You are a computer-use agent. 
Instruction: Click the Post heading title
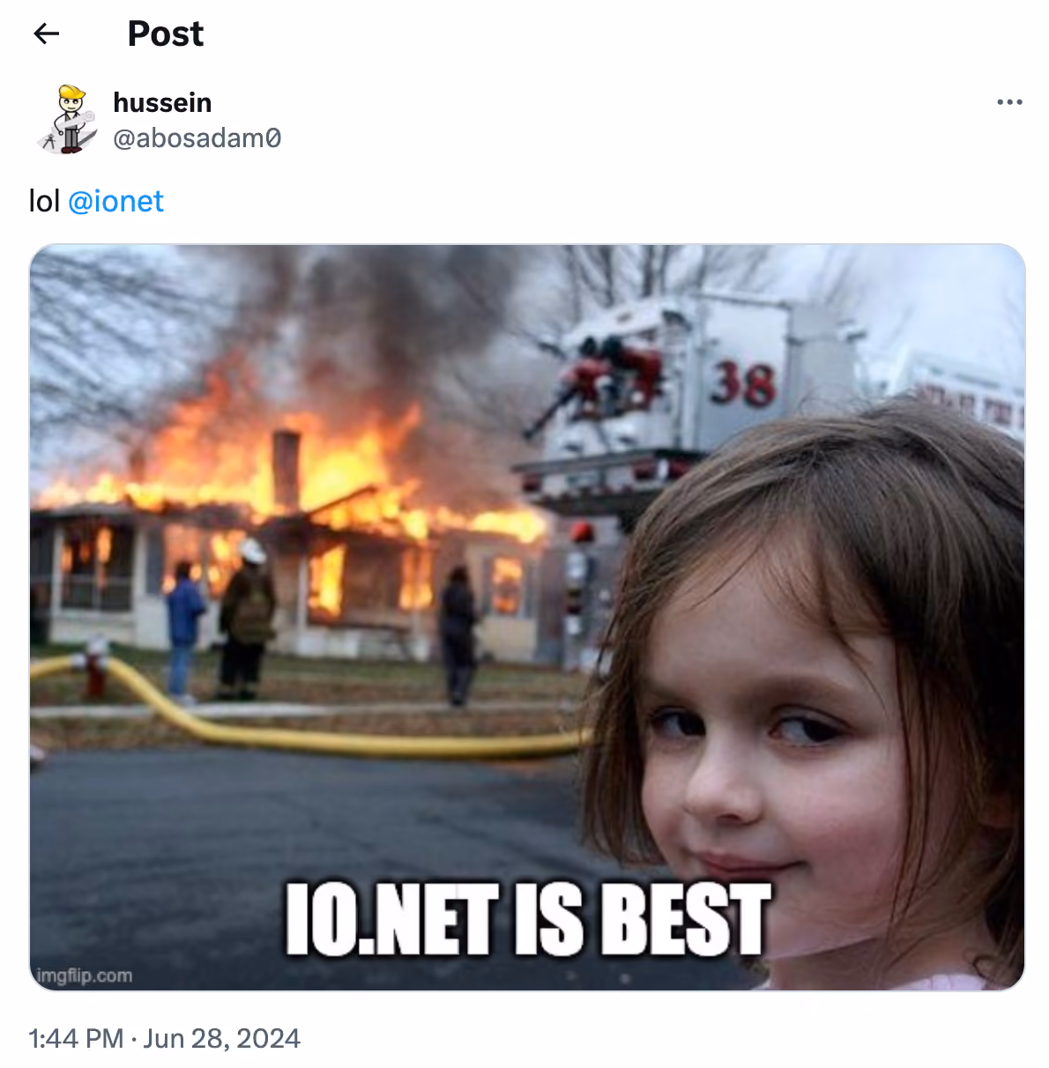pyautogui.click(x=165, y=33)
